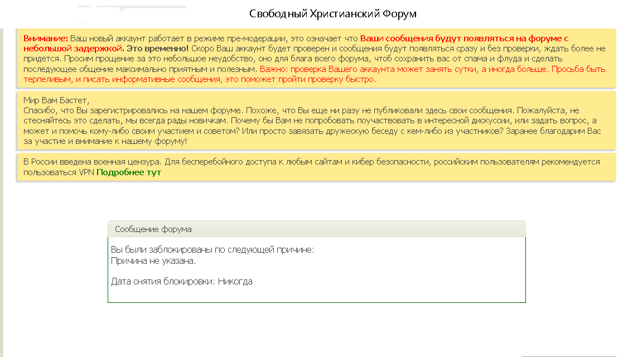This screenshot has width=628, height=357.
Task: Click "Вы были заблокированы по следующей причине" line
Action: click(x=212, y=249)
